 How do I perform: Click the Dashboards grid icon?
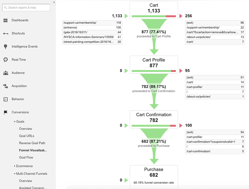6,20
